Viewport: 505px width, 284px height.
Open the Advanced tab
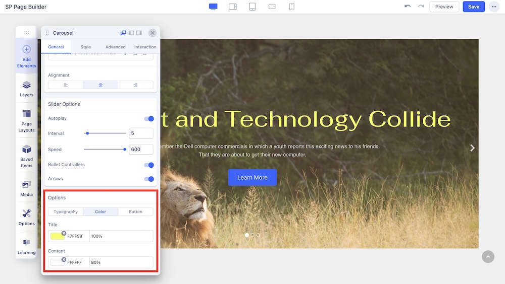point(115,47)
